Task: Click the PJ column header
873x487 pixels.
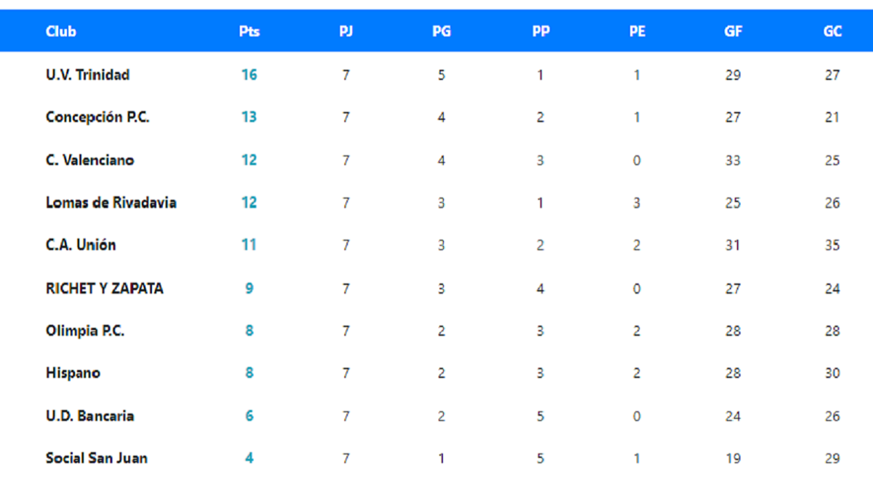Action: 346,31
